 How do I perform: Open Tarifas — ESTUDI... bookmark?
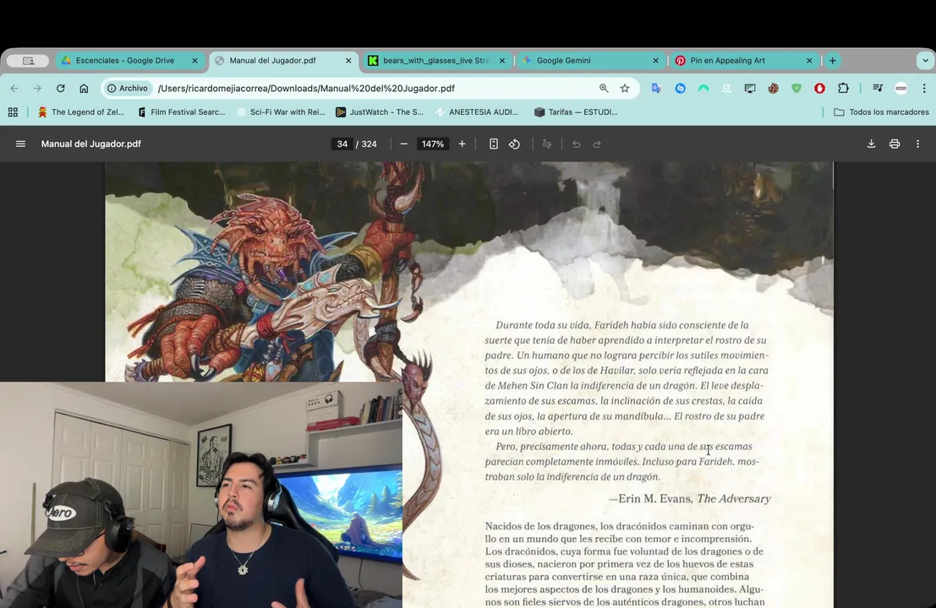click(x=576, y=112)
